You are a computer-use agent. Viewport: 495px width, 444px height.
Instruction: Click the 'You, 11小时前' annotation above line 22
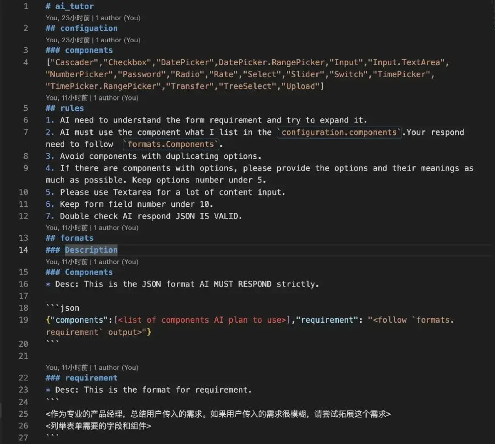(x=92, y=367)
